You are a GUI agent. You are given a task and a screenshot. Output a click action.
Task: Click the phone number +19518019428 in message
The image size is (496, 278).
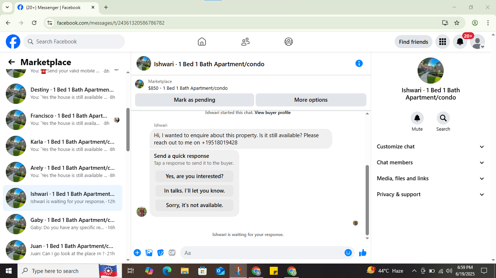(220, 143)
